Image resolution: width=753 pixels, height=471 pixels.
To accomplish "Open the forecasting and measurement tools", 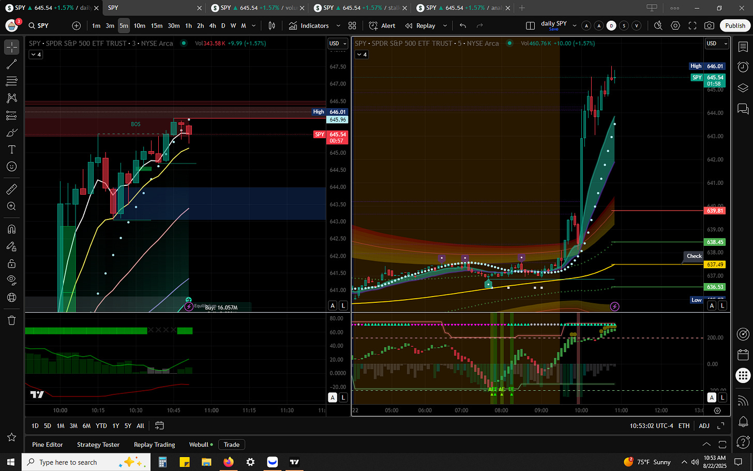I will pos(11,115).
